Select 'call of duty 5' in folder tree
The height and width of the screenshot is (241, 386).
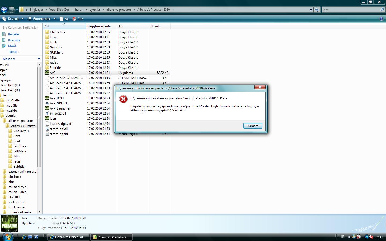pyautogui.click(x=17, y=187)
